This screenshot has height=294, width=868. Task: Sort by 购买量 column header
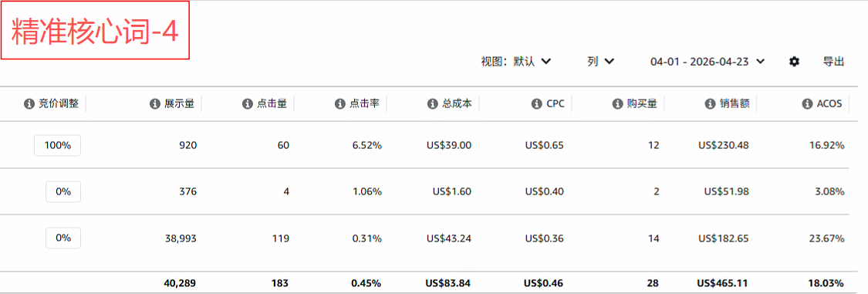pyautogui.click(x=642, y=103)
